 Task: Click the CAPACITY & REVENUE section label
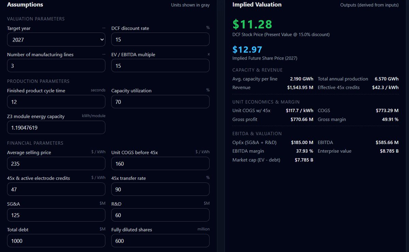[x=257, y=70]
